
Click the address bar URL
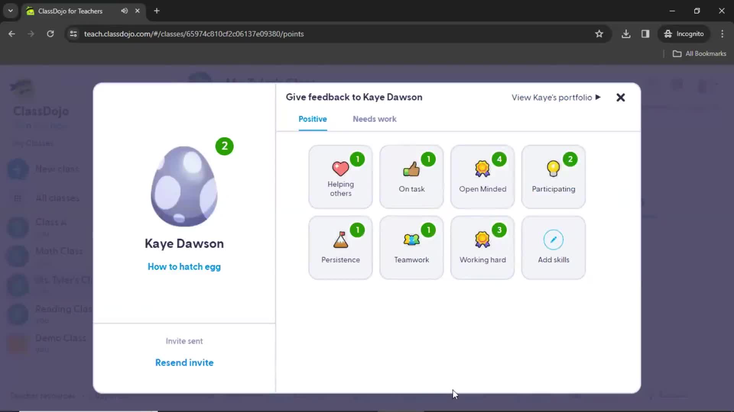coord(194,34)
